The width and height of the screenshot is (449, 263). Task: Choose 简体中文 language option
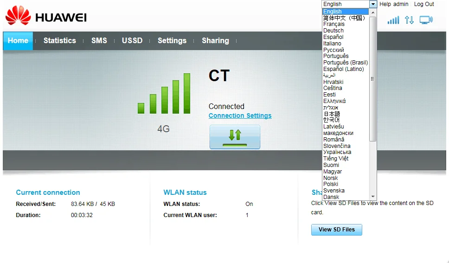pos(346,18)
